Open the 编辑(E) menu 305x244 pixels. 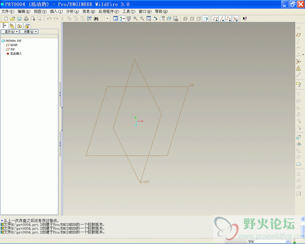point(24,11)
